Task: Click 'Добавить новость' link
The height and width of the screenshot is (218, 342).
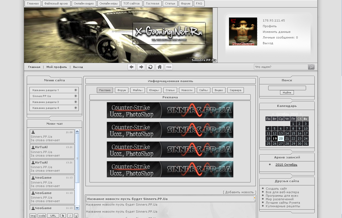Action: click(240, 192)
